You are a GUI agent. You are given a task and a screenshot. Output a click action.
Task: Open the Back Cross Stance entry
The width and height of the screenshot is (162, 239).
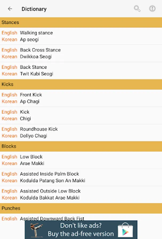pyautogui.click(x=81, y=53)
